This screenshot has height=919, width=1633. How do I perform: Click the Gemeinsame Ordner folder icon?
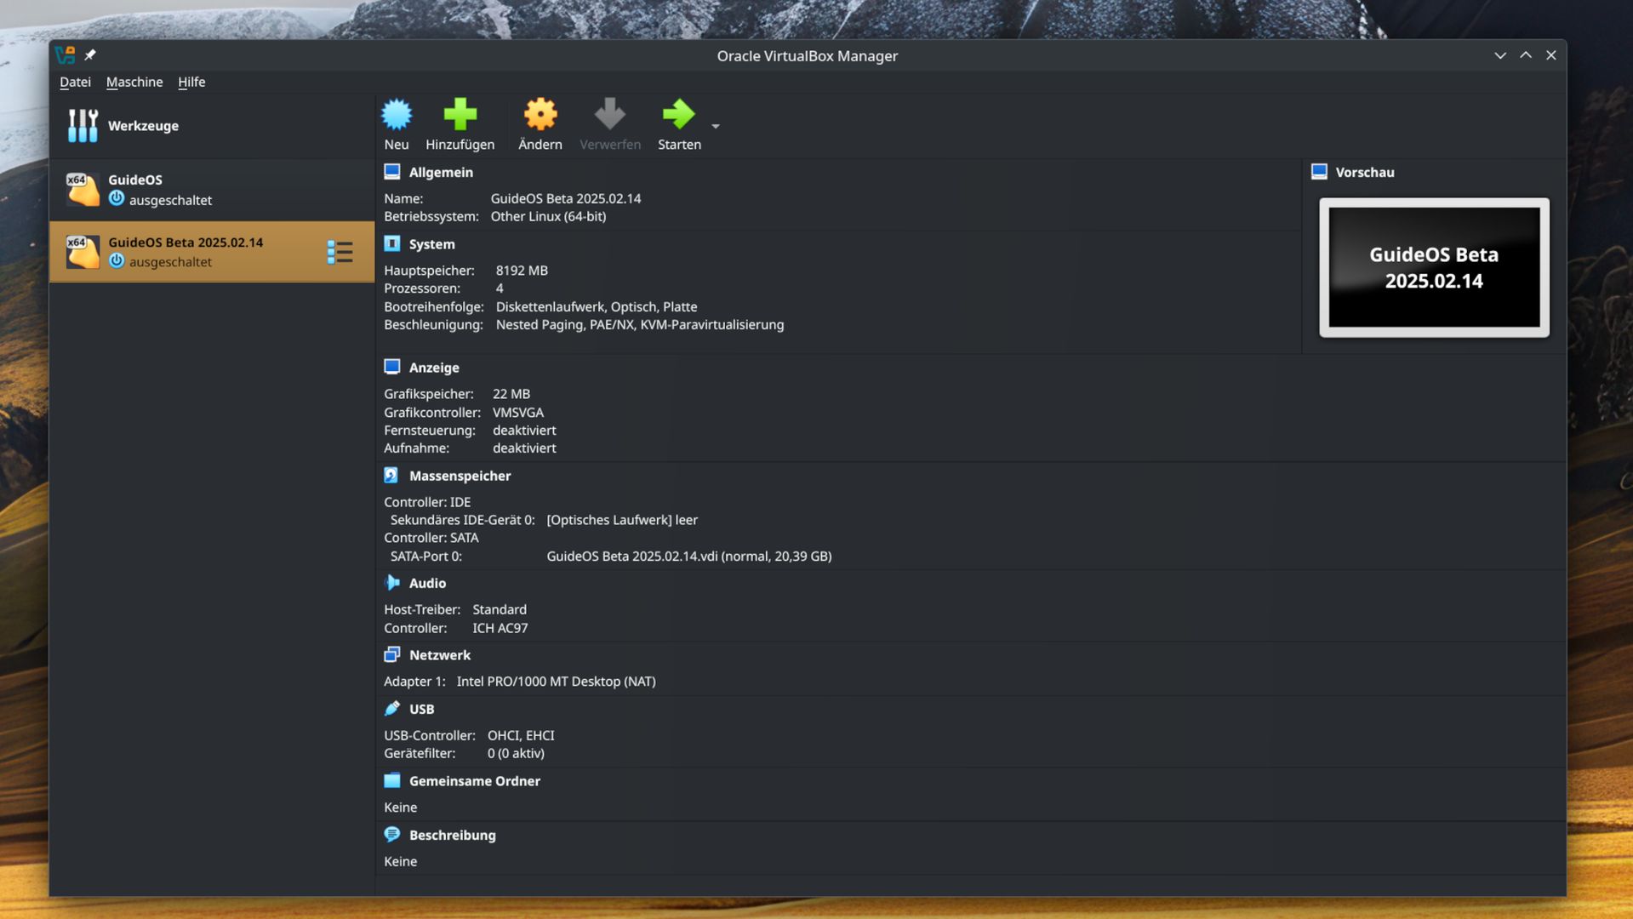(x=392, y=780)
